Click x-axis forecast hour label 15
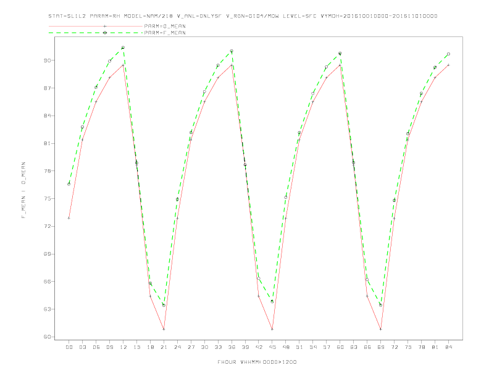 pyautogui.click(x=136, y=347)
